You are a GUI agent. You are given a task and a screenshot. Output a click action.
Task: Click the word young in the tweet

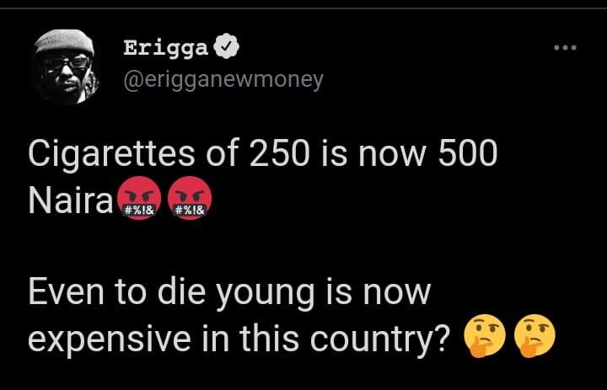pyautogui.click(x=266, y=295)
